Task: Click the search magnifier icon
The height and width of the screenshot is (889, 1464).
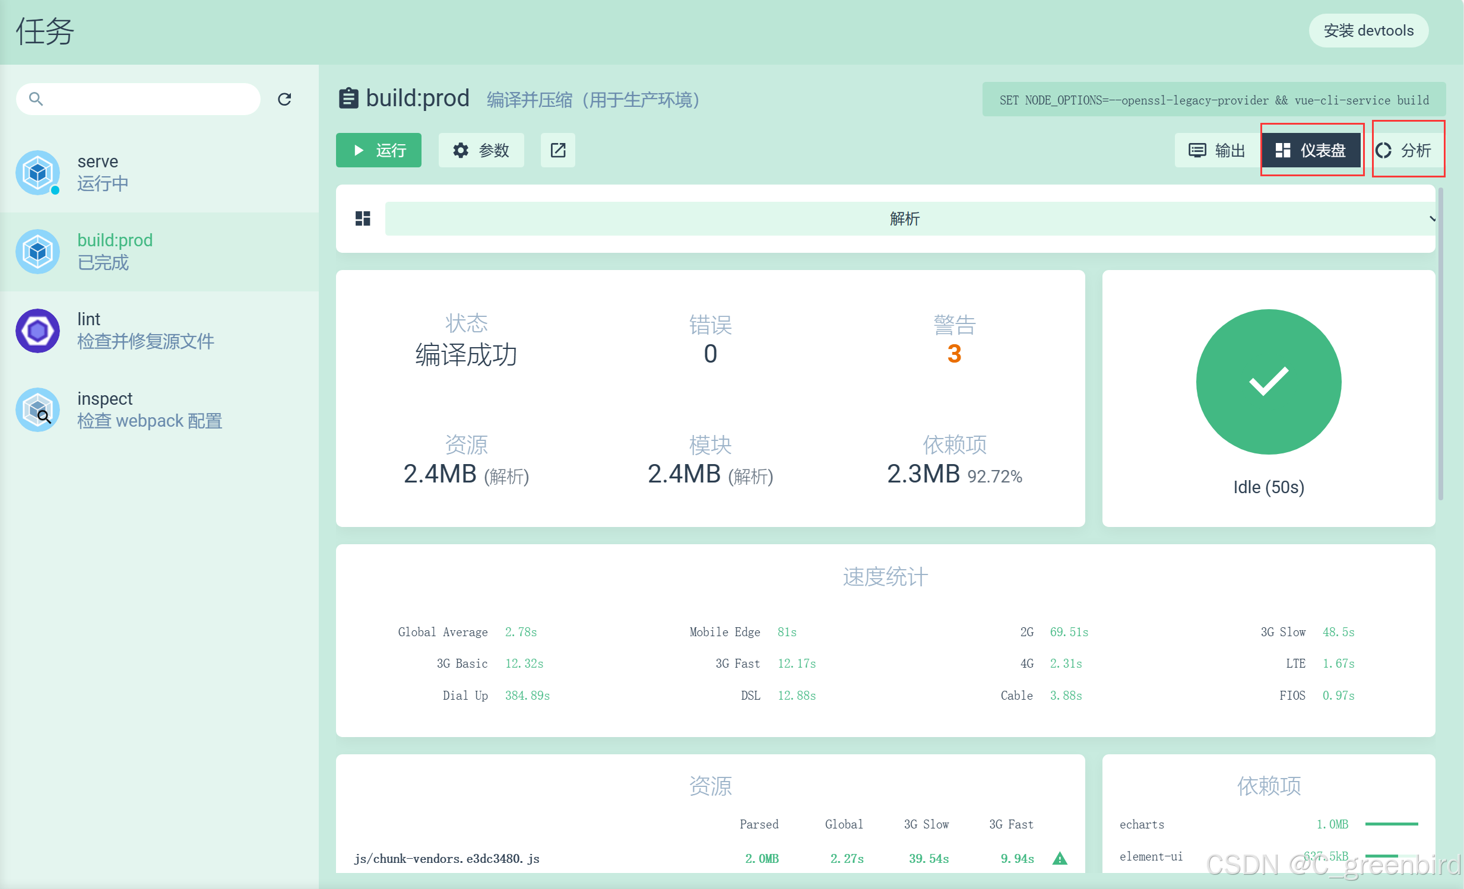Action: tap(36, 99)
